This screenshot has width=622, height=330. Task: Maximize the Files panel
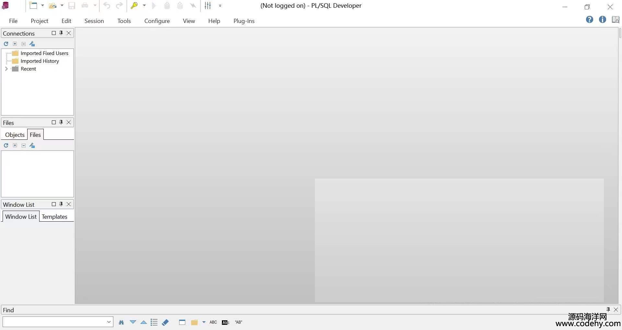click(x=54, y=122)
